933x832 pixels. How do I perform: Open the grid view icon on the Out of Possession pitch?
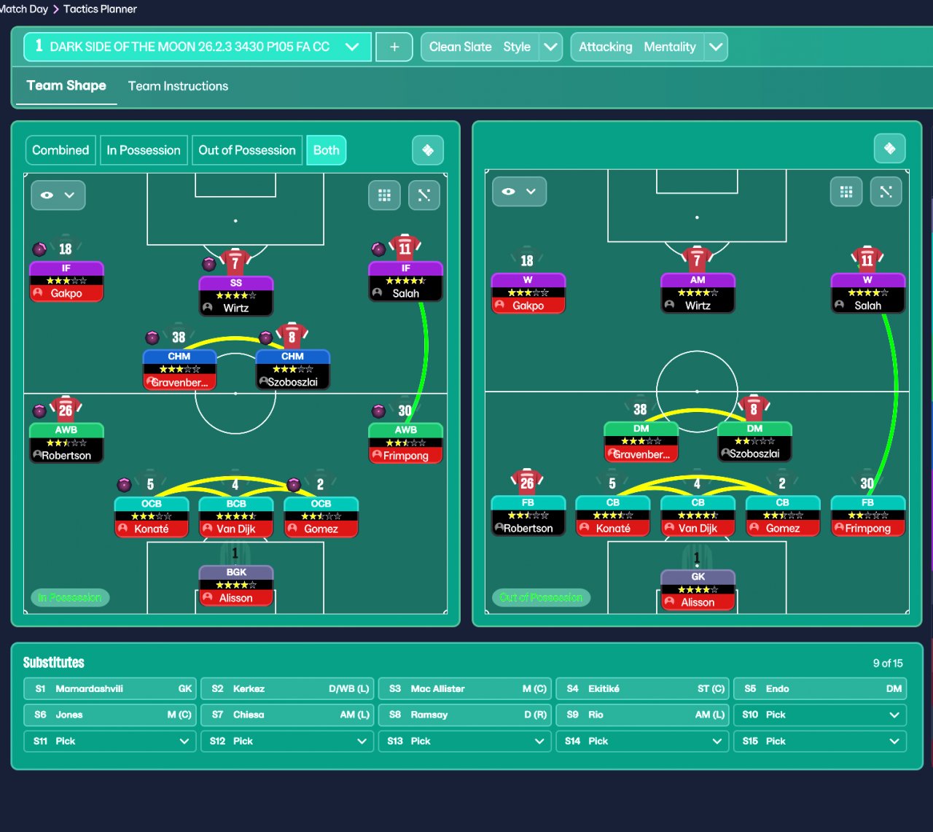[846, 192]
